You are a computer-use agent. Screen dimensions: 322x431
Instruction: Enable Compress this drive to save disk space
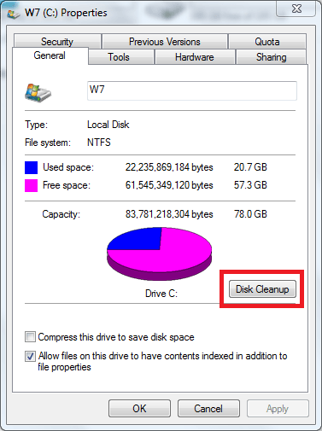point(30,337)
